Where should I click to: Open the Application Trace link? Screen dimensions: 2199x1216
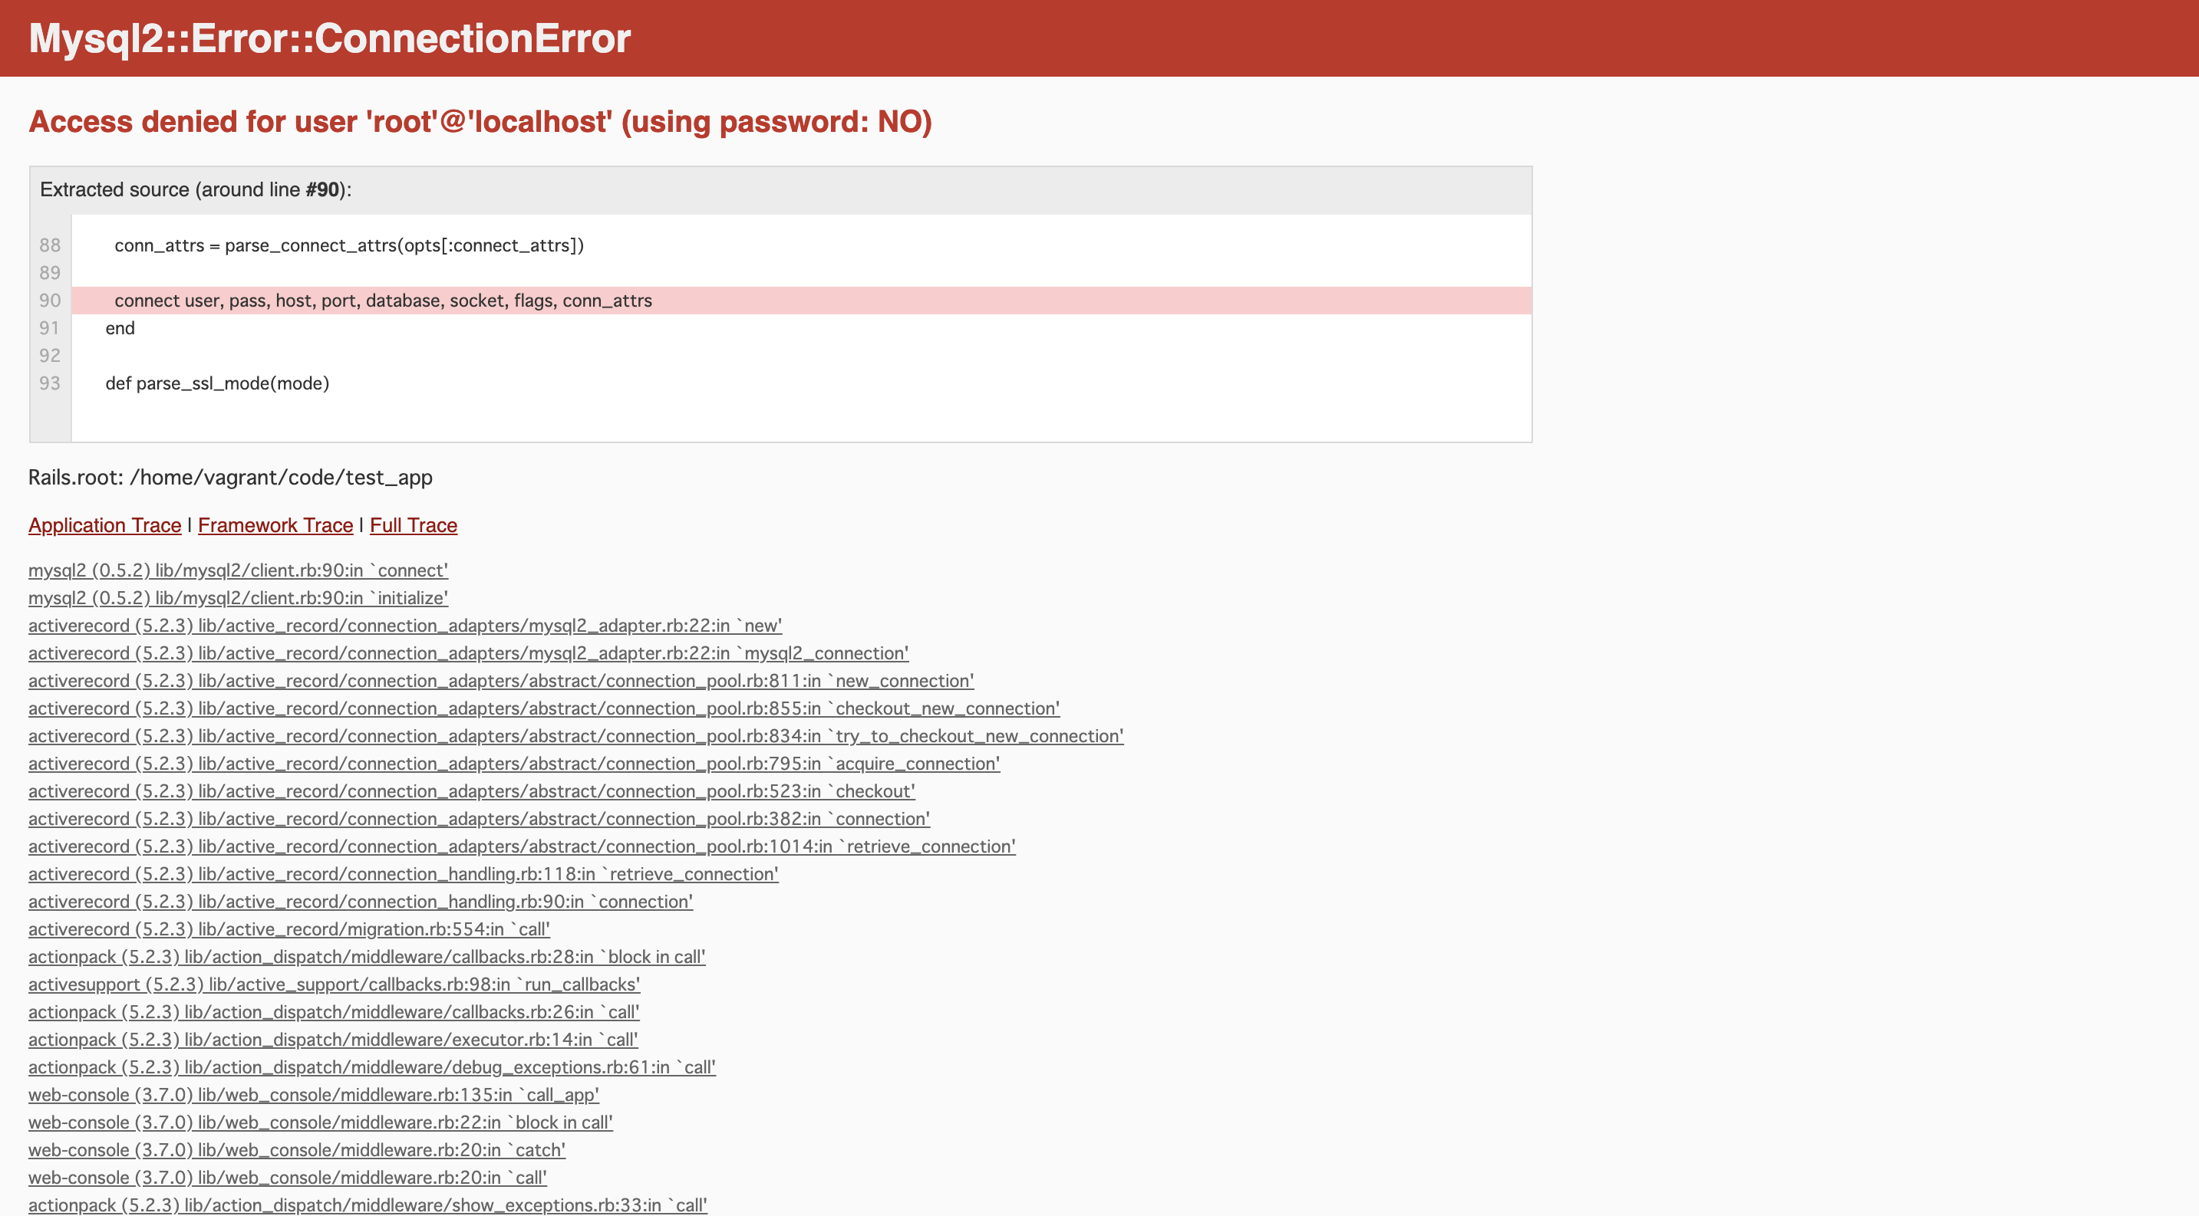coord(104,525)
